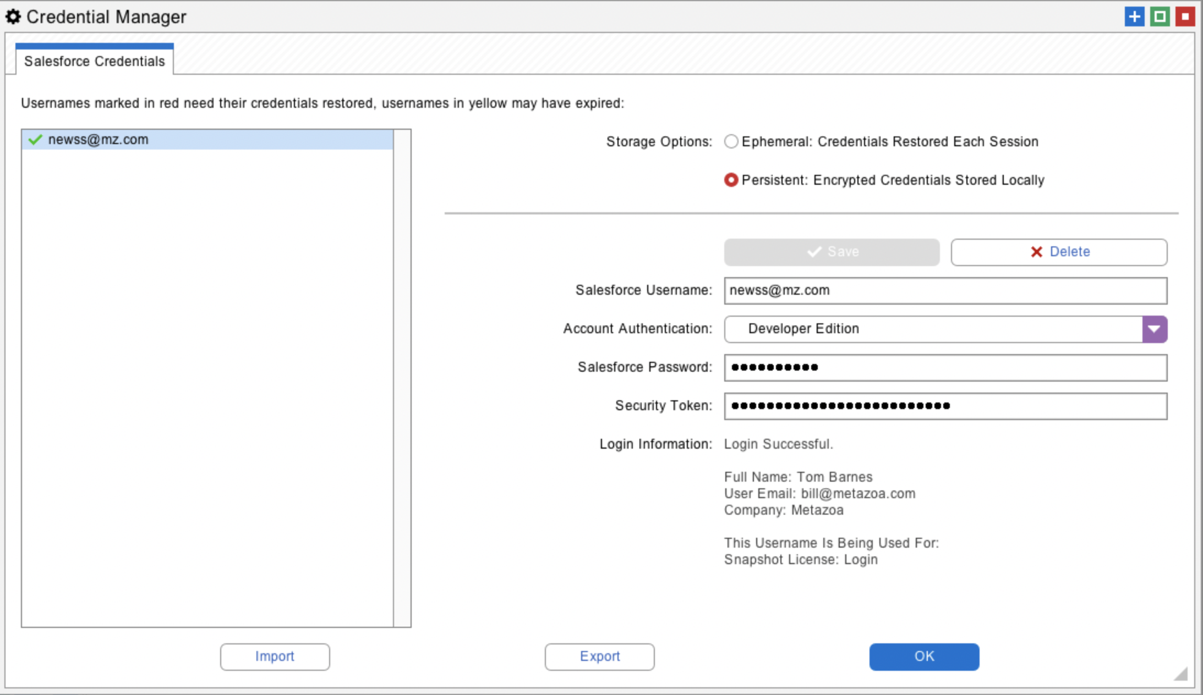
Task: Click the green checkmark next to newss@mz.com
Action: click(x=35, y=140)
